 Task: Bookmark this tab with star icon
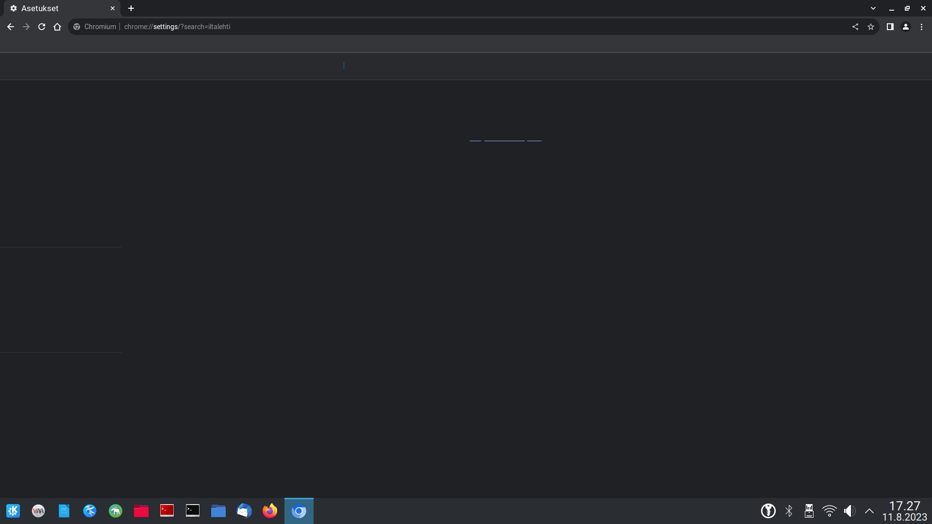coord(871,27)
